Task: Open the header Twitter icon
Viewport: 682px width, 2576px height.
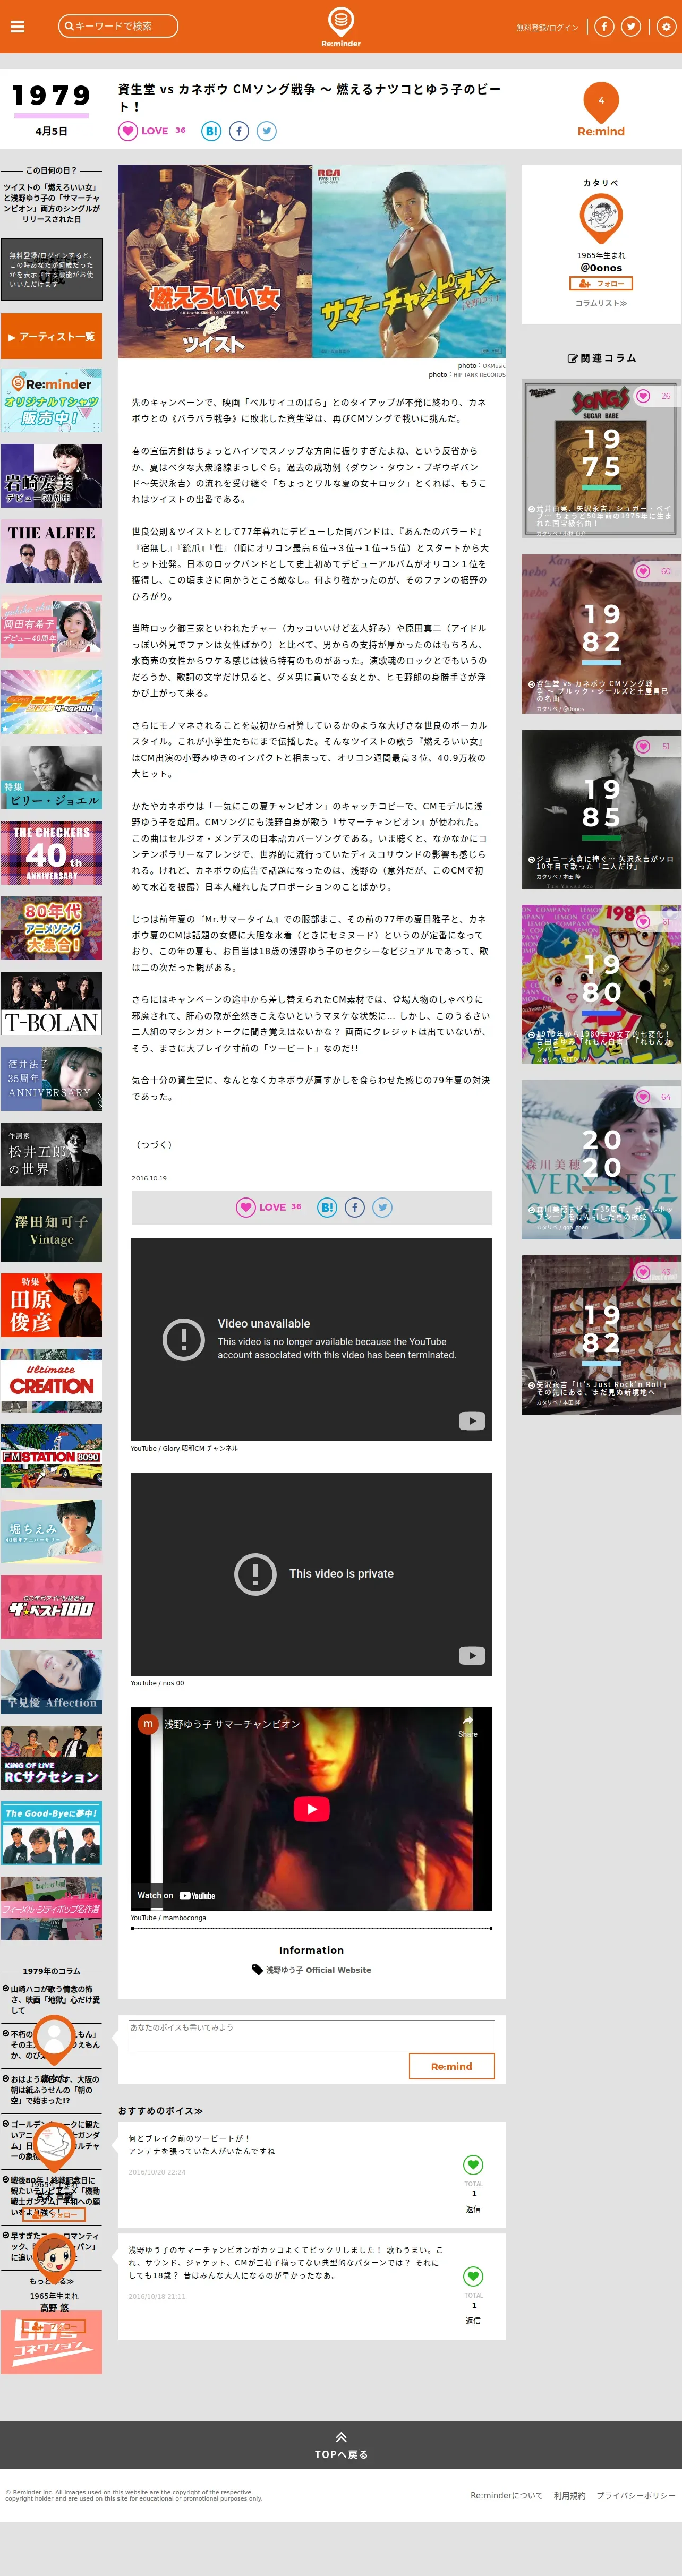Action: (631, 27)
